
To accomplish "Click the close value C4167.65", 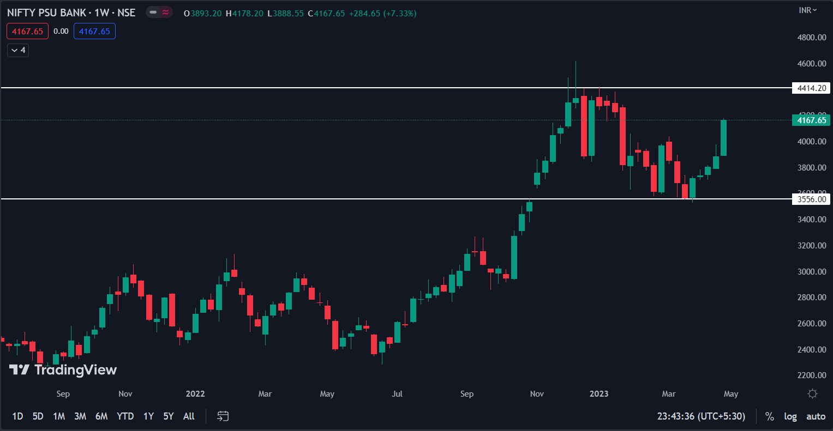I will 326,13.
